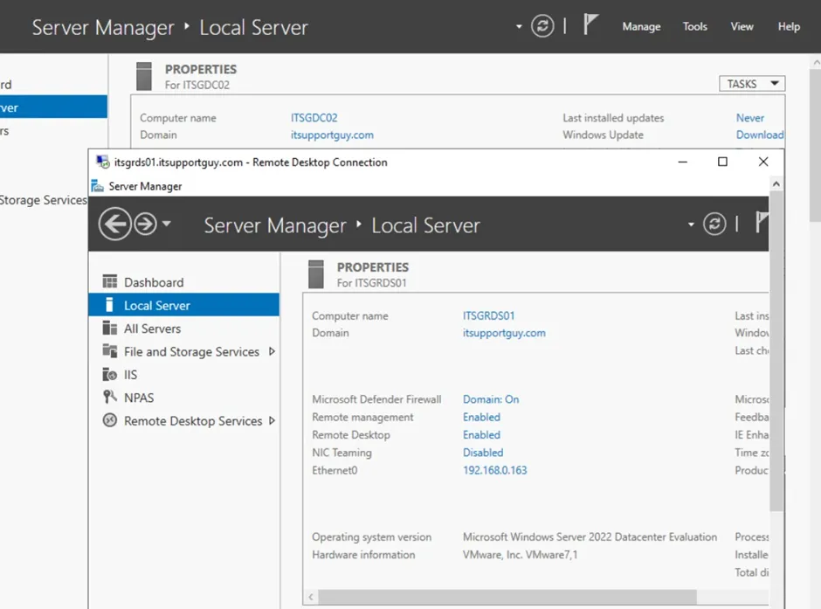This screenshot has width=821, height=609.
Task: Click the horizontal scrollbar in properties pane
Action: pos(507,597)
